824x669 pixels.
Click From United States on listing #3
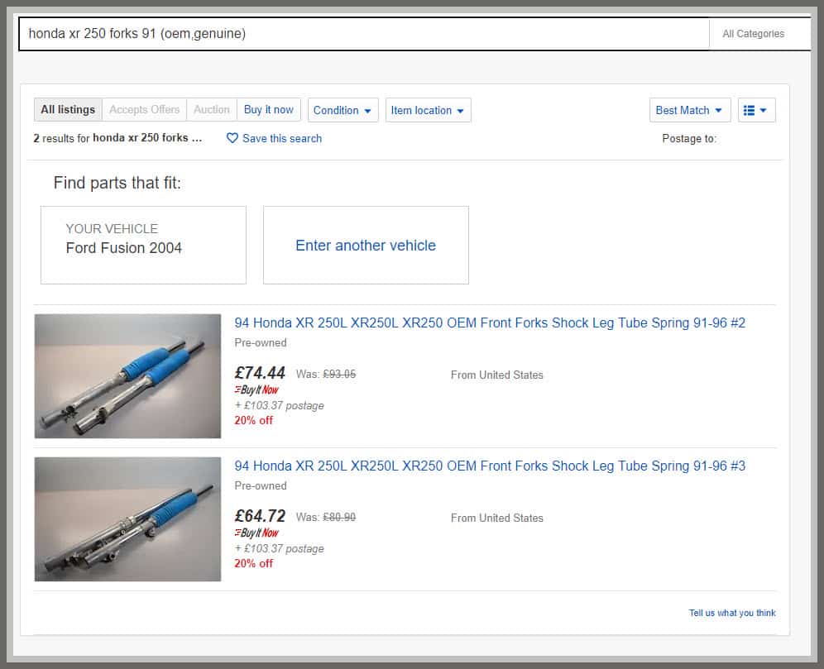point(496,518)
